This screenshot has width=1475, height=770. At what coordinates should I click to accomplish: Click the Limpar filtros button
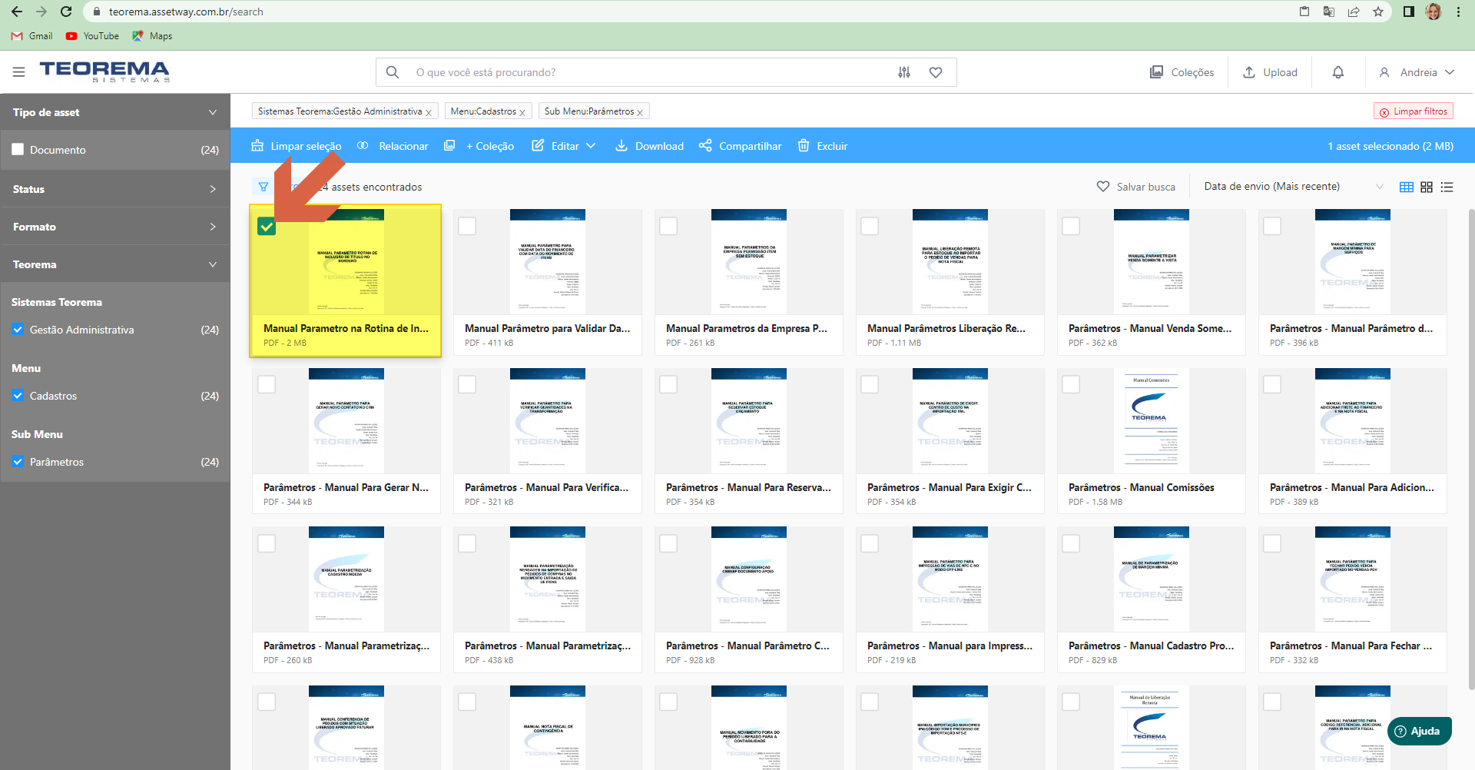(x=1414, y=111)
